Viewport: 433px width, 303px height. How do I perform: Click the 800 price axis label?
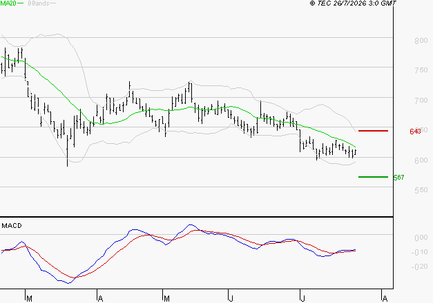421,41
